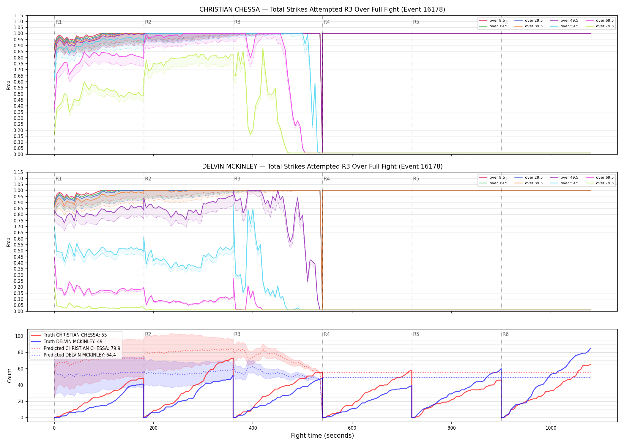
Task: Click the x-axis tick label 200
Action: (153, 428)
